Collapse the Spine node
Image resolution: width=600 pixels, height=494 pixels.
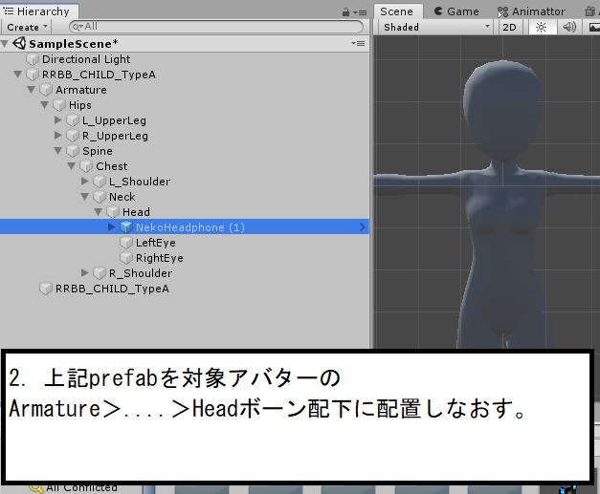58,151
